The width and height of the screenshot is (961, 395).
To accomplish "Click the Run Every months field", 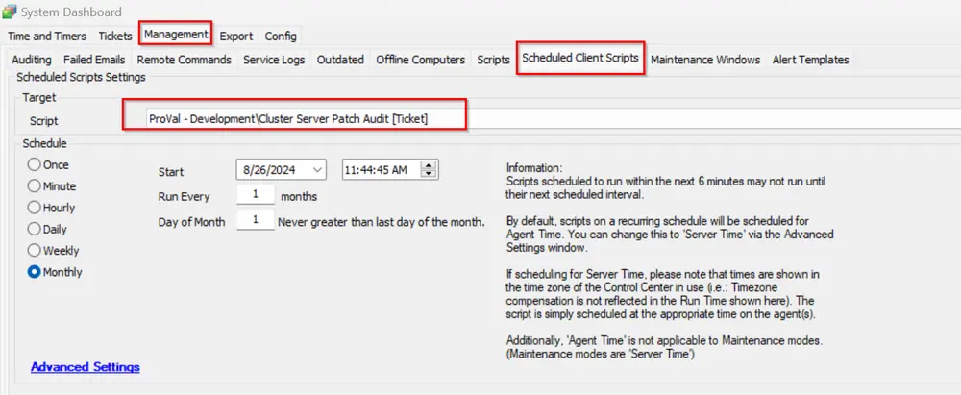I will pos(256,196).
